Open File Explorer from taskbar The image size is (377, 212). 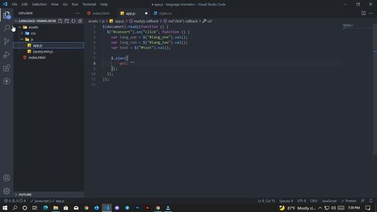(x=56, y=208)
